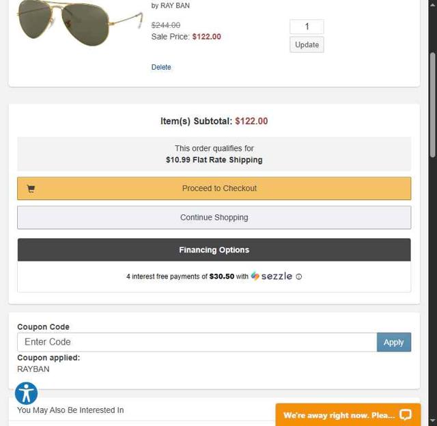This screenshot has height=426, width=437.
Task: Open the "We're away right now" chat widget
Action: [x=339, y=415]
